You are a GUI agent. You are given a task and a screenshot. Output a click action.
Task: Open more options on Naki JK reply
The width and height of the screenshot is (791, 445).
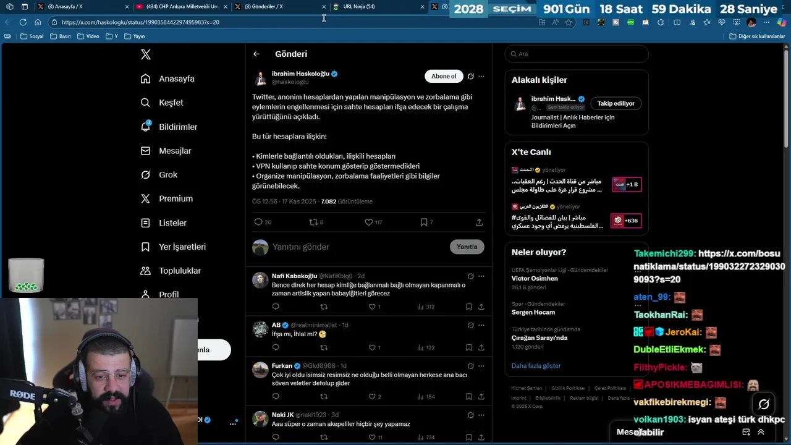point(481,415)
